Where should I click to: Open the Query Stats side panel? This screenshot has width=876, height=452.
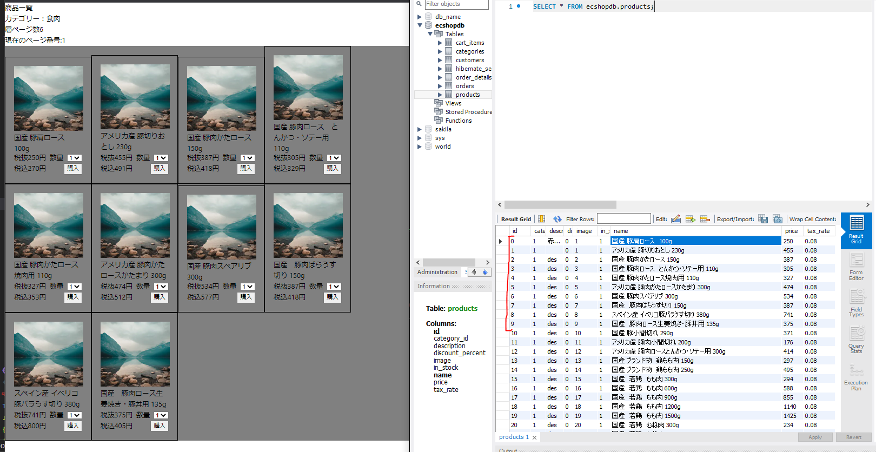[857, 340]
